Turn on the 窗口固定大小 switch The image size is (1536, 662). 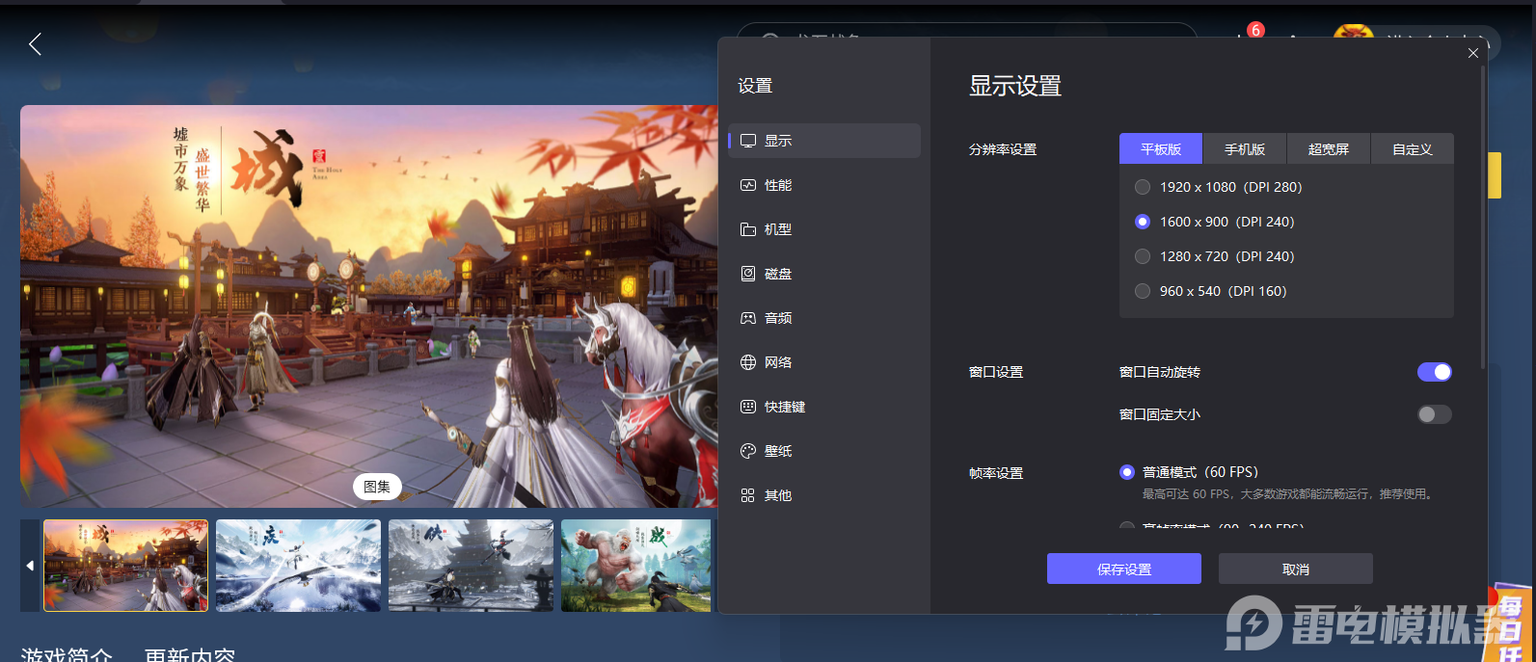1435,414
